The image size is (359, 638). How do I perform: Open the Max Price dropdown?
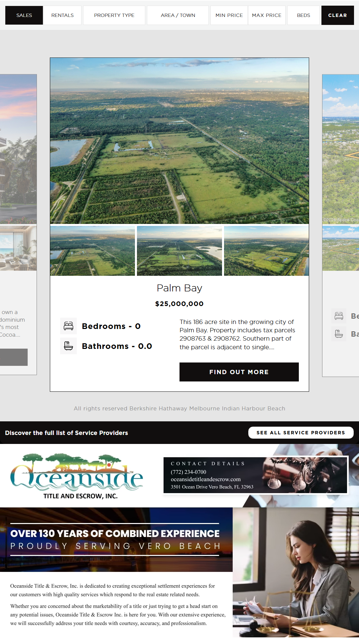[267, 15]
